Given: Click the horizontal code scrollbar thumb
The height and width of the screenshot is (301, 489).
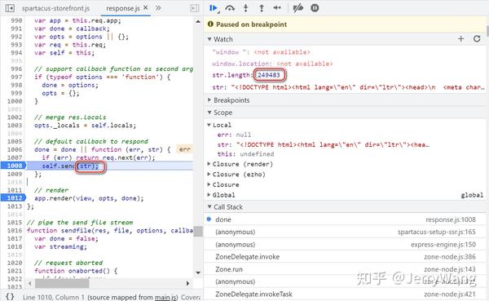Looking at the screenshot, I should pos(62,284).
